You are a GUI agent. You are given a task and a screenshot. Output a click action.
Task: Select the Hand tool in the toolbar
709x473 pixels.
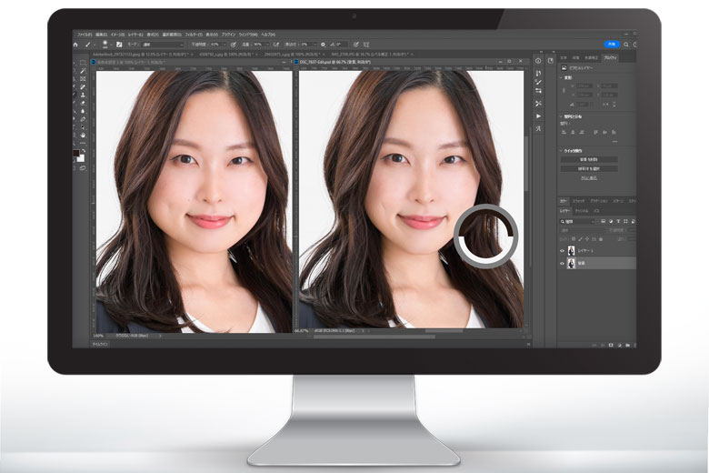pyautogui.click(x=83, y=136)
